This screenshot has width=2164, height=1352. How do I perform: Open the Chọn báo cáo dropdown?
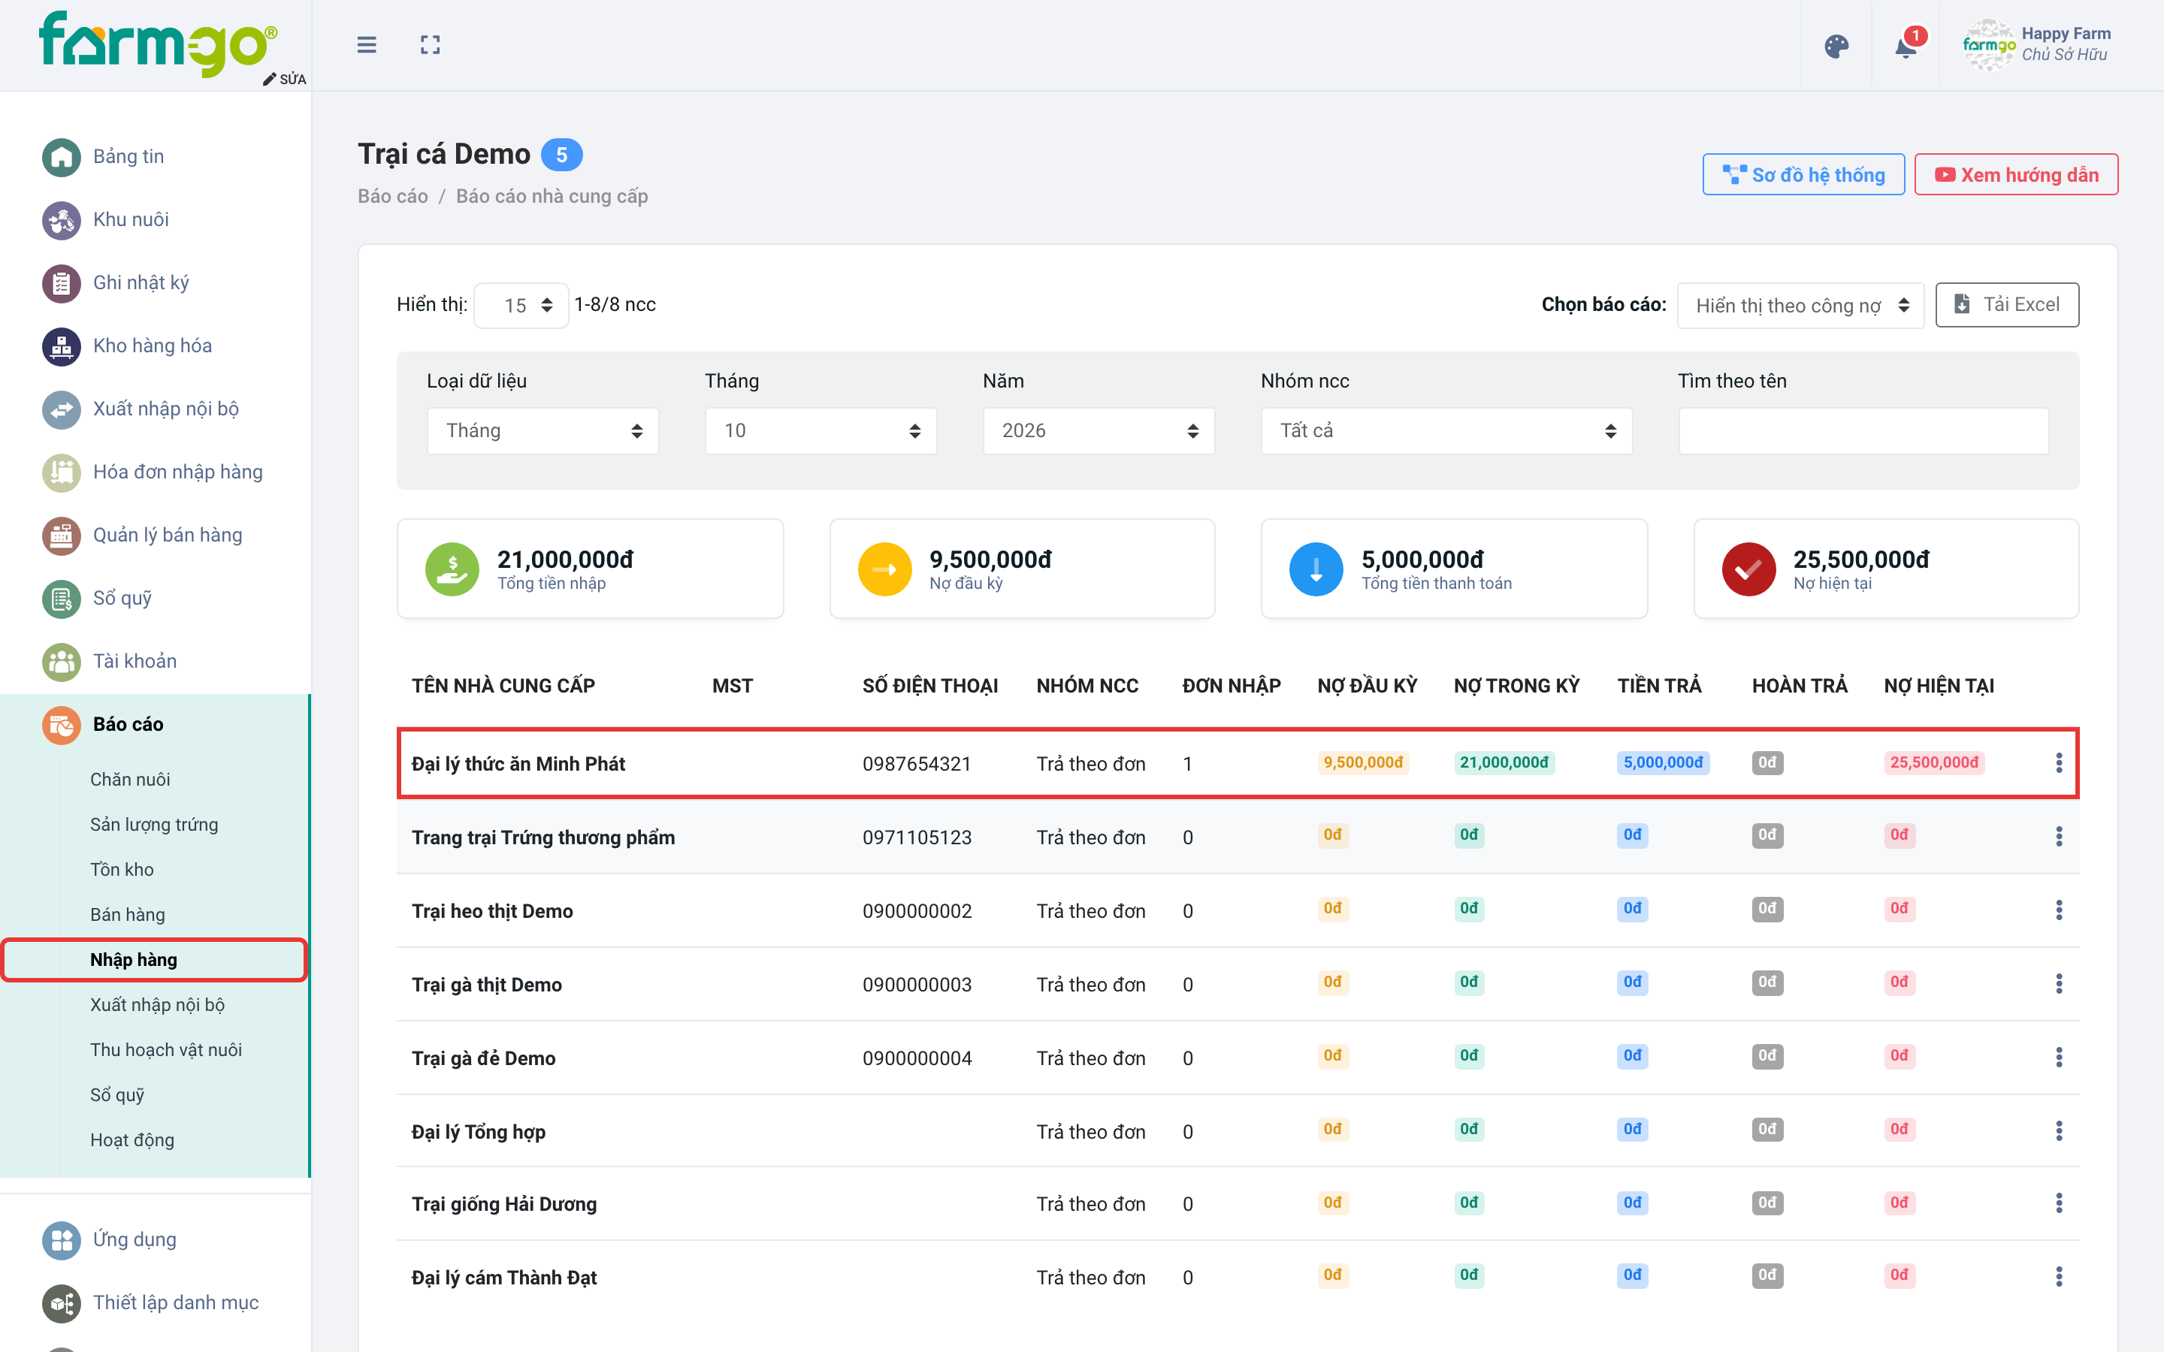1800,306
